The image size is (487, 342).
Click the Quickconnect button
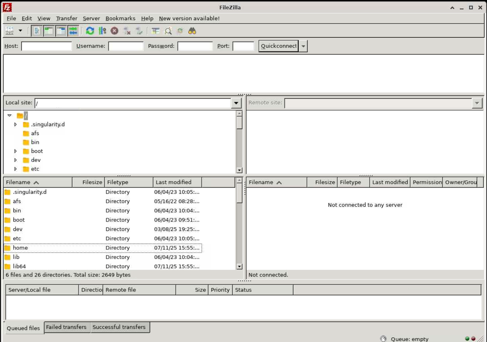[278, 46]
